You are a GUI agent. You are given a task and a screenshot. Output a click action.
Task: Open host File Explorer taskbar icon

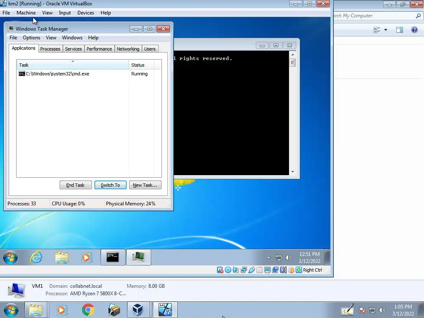pyautogui.click(x=36, y=310)
